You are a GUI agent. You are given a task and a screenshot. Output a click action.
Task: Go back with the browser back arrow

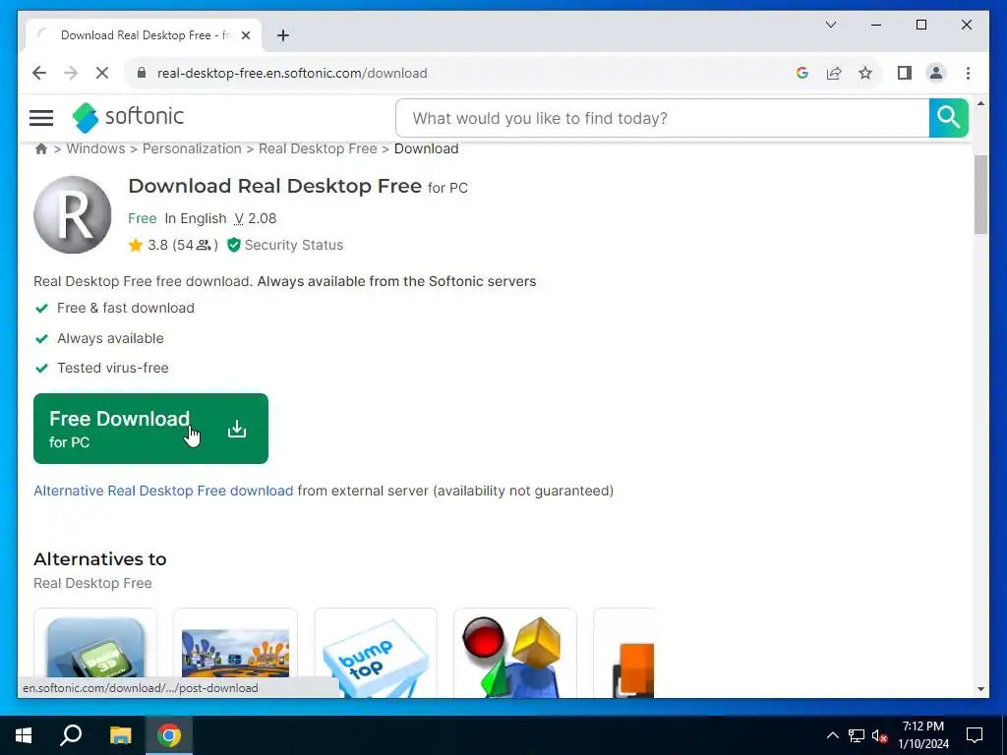pyautogui.click(x=39, y=73)
